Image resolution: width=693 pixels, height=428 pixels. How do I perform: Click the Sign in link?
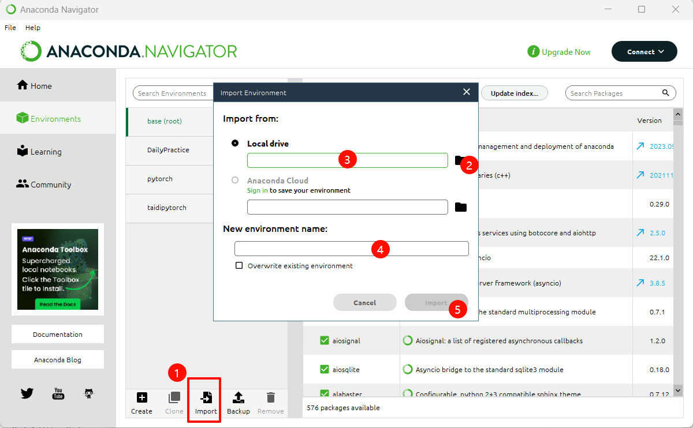click(258, 190)
